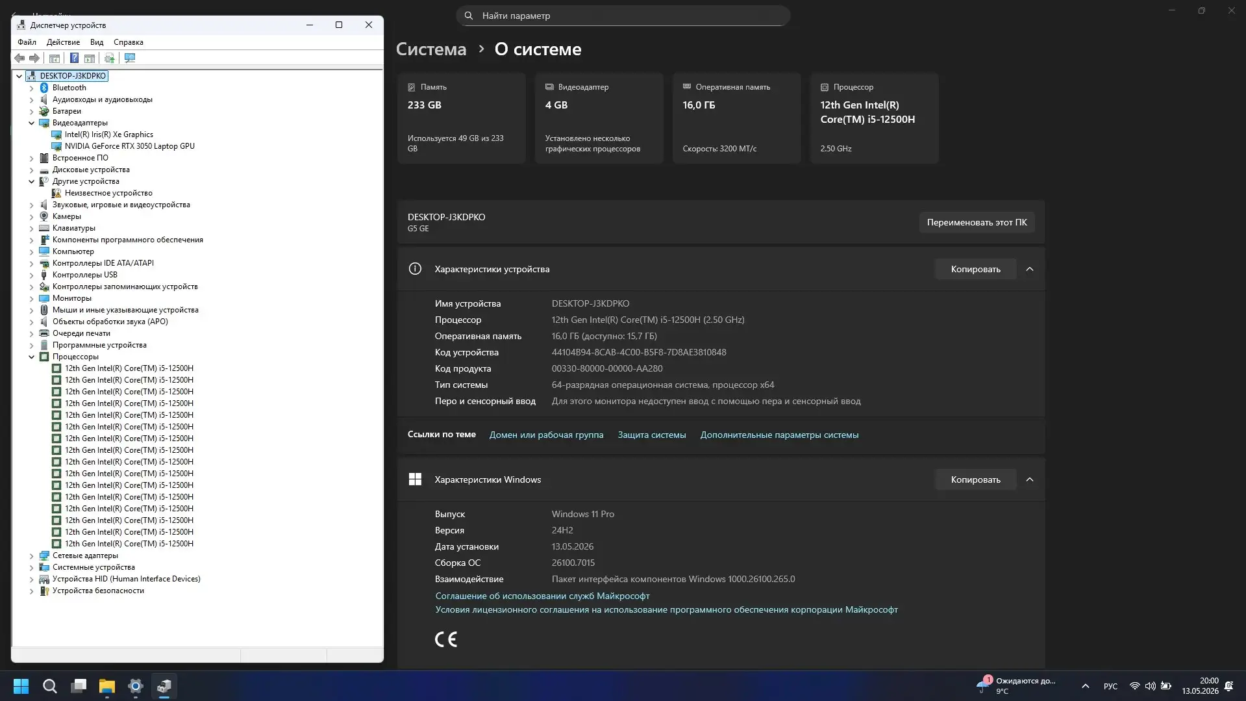Open the Защита системы link
1246x701 pixels.
click(651, 435)
